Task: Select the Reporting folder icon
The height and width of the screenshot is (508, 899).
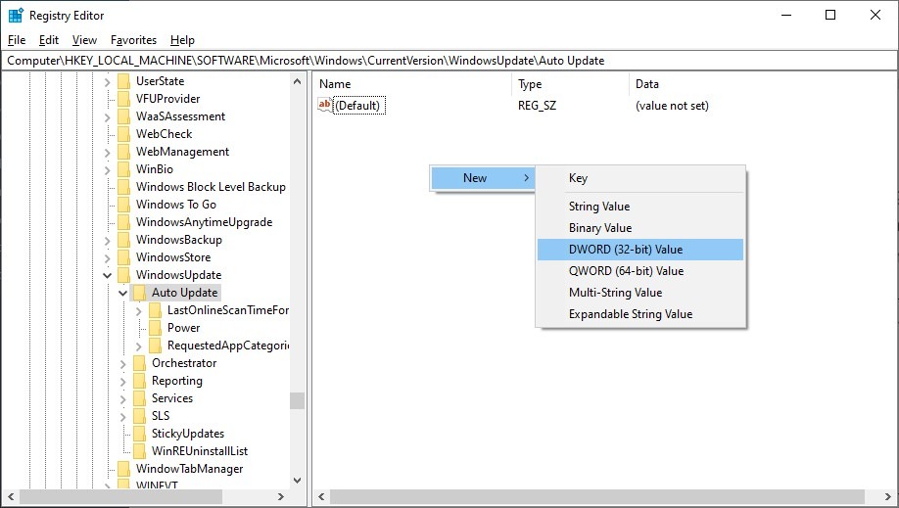Action: tap(139, 382)
